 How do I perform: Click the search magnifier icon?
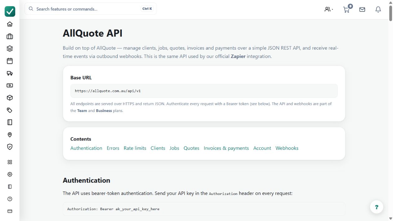[x=31, y=9]
